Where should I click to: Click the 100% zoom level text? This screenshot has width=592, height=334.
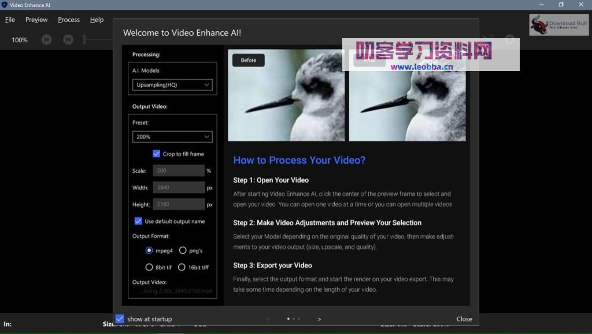tap(20, 40)
